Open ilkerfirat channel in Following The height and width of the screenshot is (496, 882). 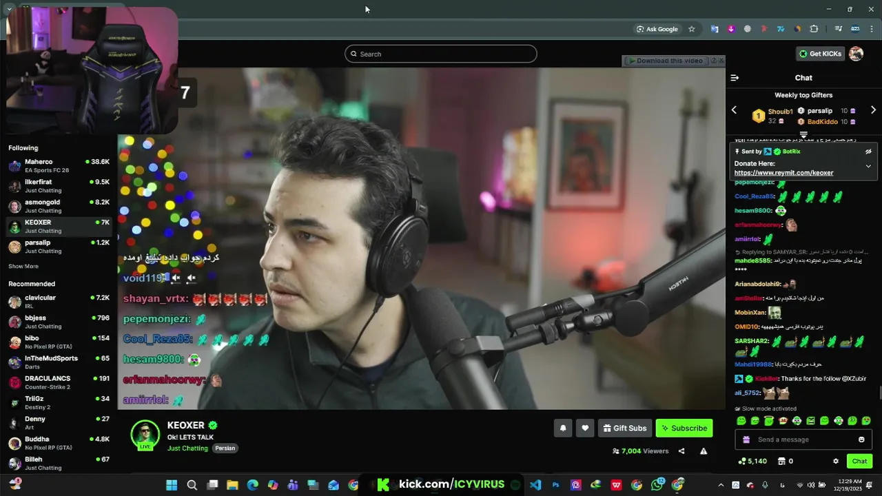(x=59, y=186)
